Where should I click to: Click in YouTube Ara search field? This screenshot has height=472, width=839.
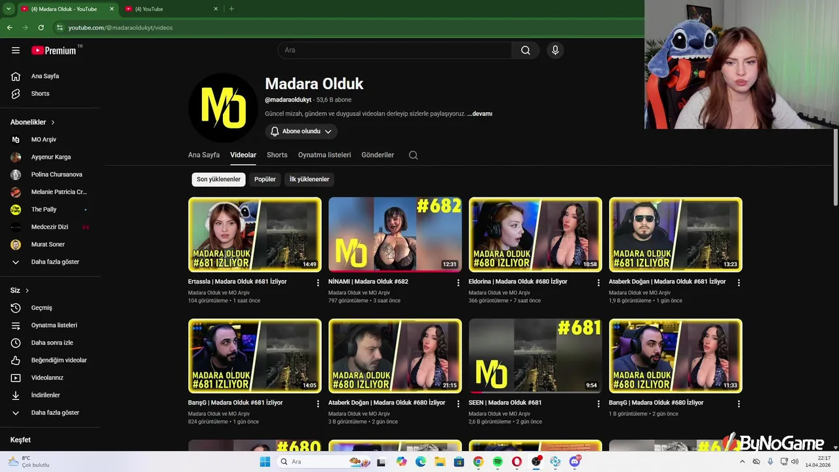pos(395,50)
